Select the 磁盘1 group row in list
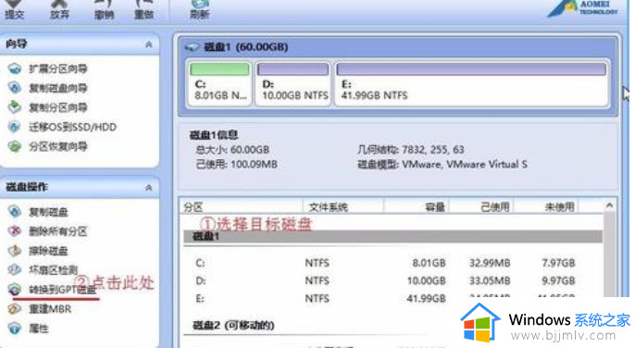This screenshot has width=635, height=348. point(392,236)
